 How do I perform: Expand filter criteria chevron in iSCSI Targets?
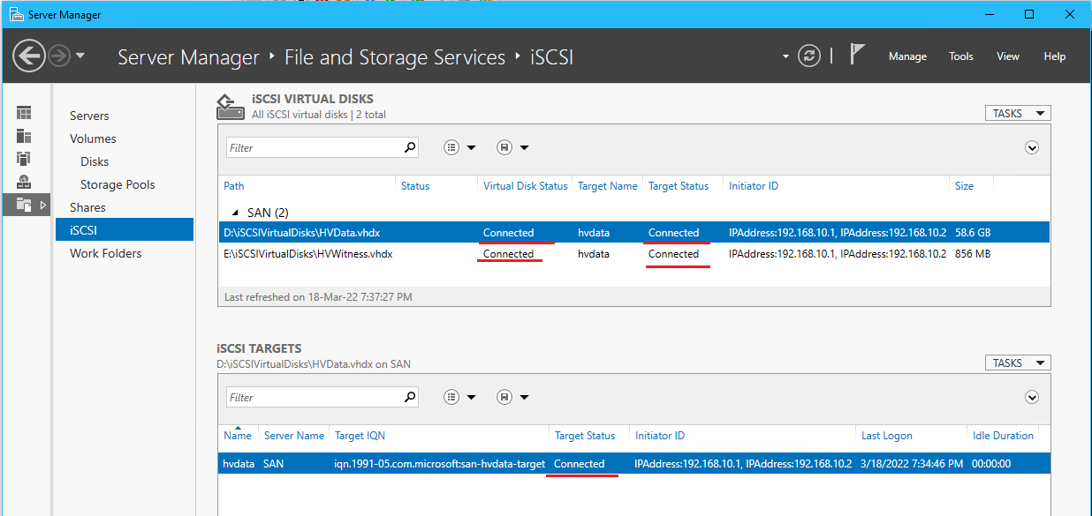pos(1032,398)
